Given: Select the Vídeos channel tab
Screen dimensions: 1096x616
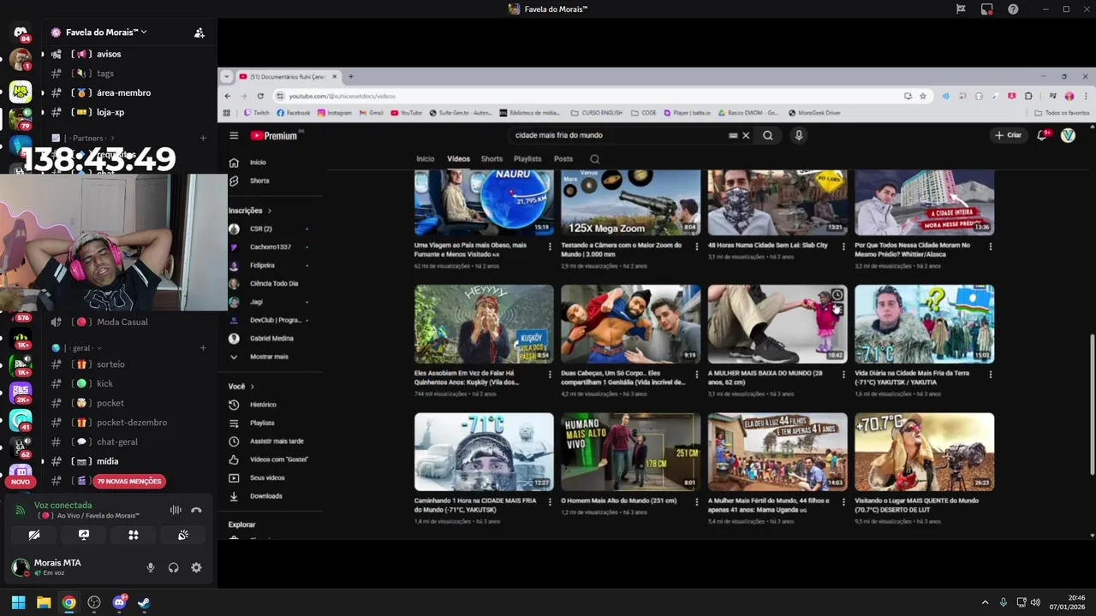Looking at the screenshot, I should pos(458,159).
